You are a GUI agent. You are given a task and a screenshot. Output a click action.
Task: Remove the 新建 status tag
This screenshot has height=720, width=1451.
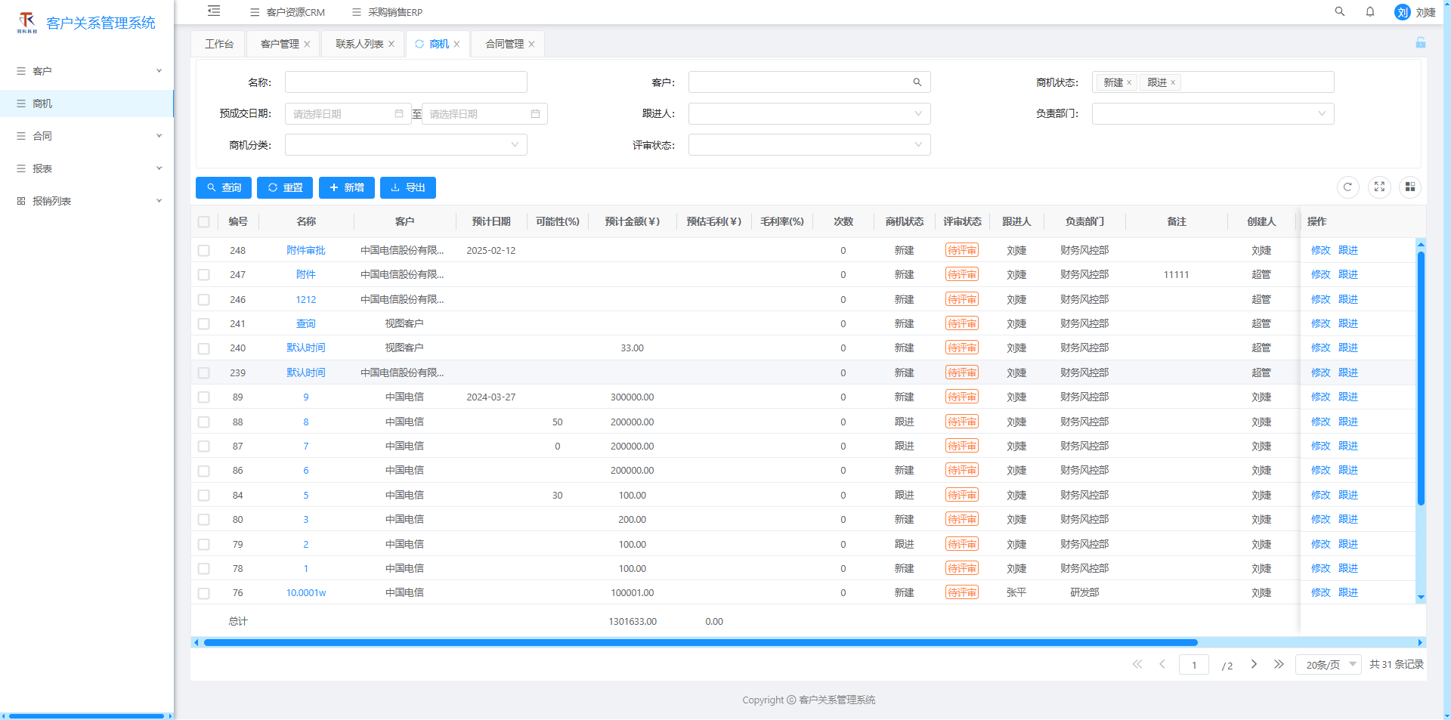pyautogui.click(x=1129, y=83)
